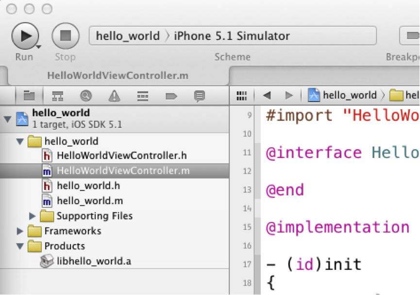
Task: Click the HelloWorldViewController.m file icon
Action: pyautogui.click(x=47, y=171)
